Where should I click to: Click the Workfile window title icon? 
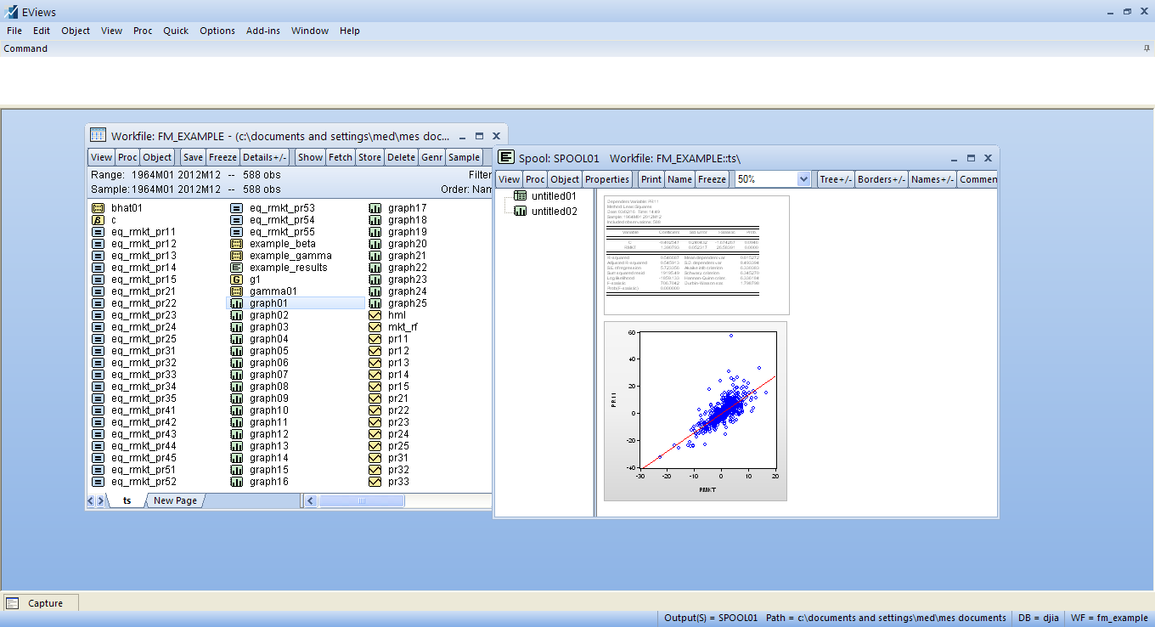tap(98, 135)
